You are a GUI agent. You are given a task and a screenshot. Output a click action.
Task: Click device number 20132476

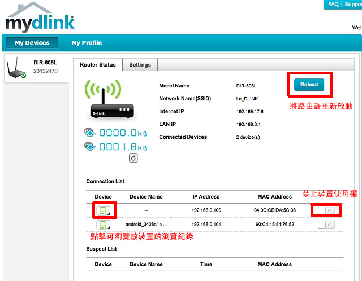click(45, 71)
